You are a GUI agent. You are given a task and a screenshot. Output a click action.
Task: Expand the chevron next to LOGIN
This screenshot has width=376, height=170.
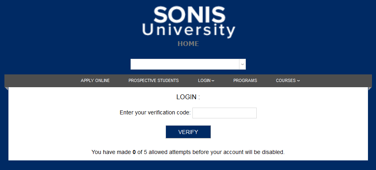[x=213, y=81]
